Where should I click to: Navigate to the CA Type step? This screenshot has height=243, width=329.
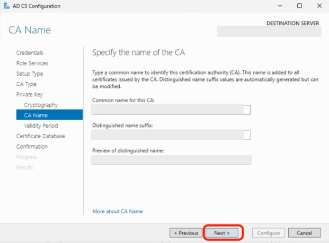pos(26,84)
